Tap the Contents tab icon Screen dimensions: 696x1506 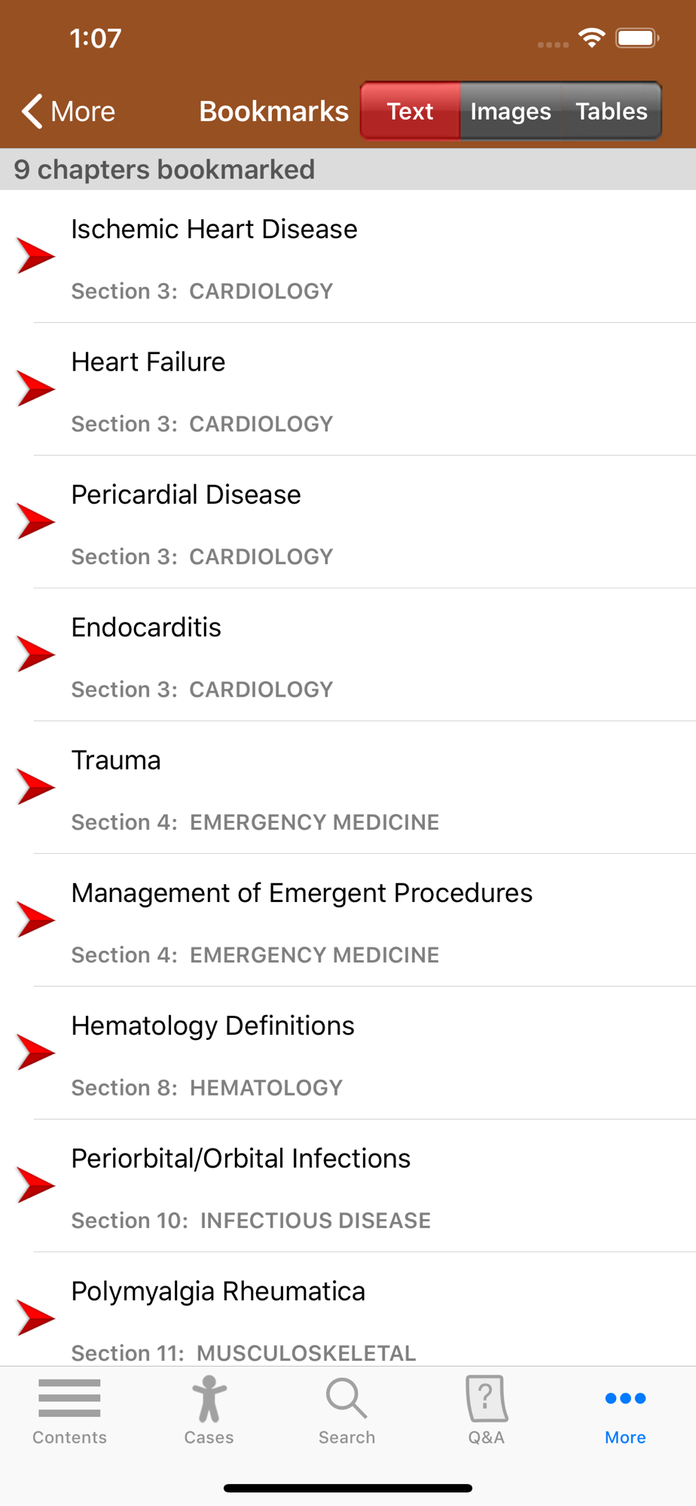coord(69,1398)
